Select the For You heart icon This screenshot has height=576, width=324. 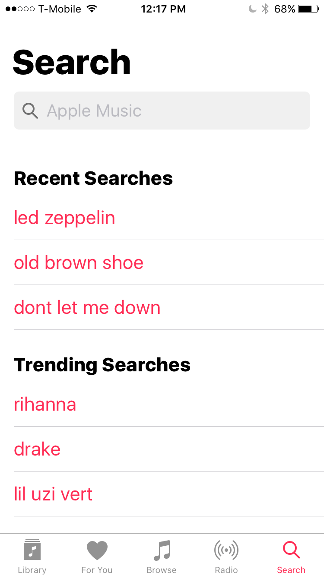pyautogui.click(x=97, y=549)
